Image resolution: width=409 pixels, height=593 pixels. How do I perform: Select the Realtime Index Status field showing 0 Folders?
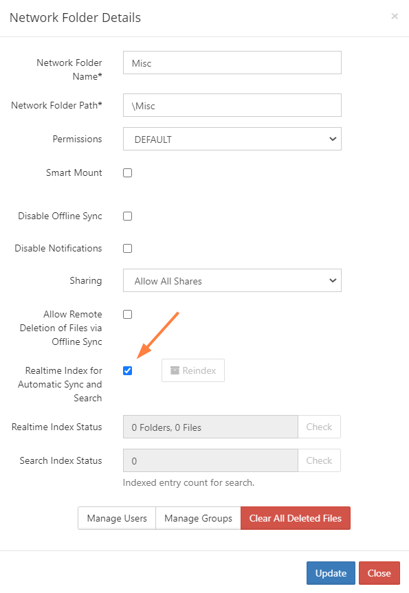(210, 427)
